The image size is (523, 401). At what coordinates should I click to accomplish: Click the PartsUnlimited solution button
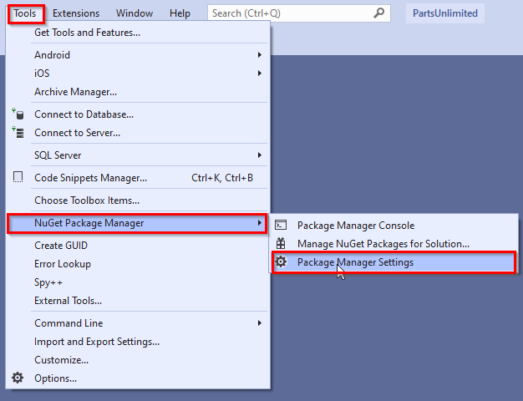(x=445, y=13)
